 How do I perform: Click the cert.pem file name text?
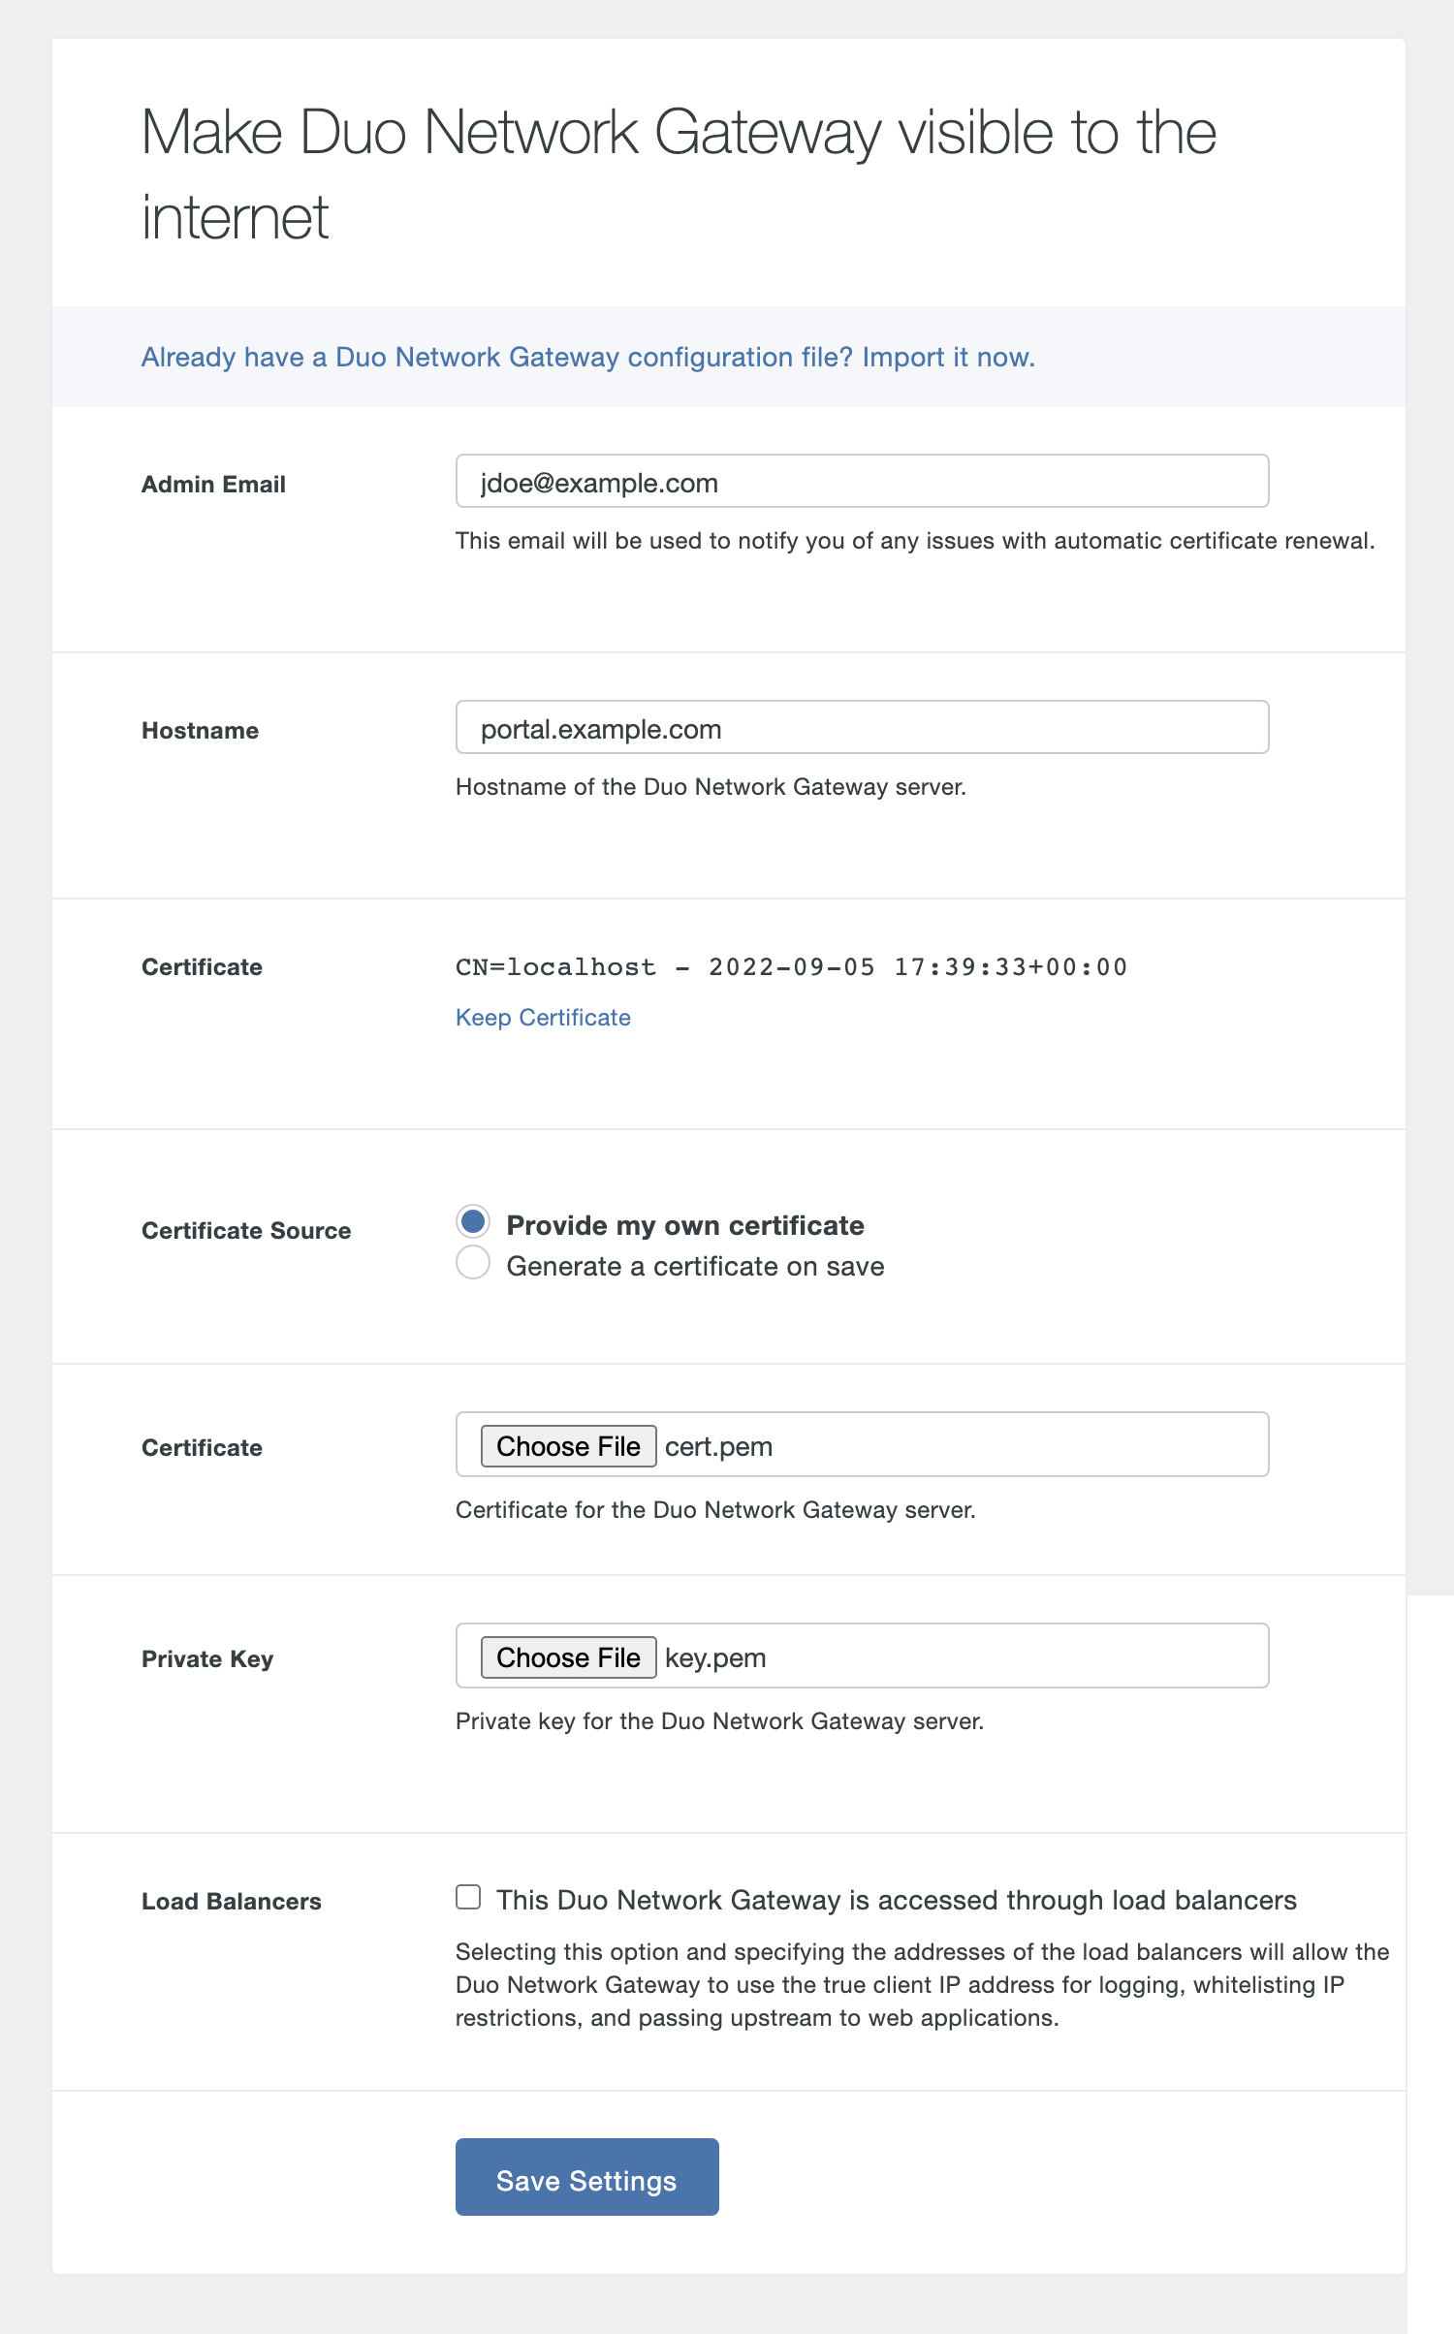(718, 1447)
